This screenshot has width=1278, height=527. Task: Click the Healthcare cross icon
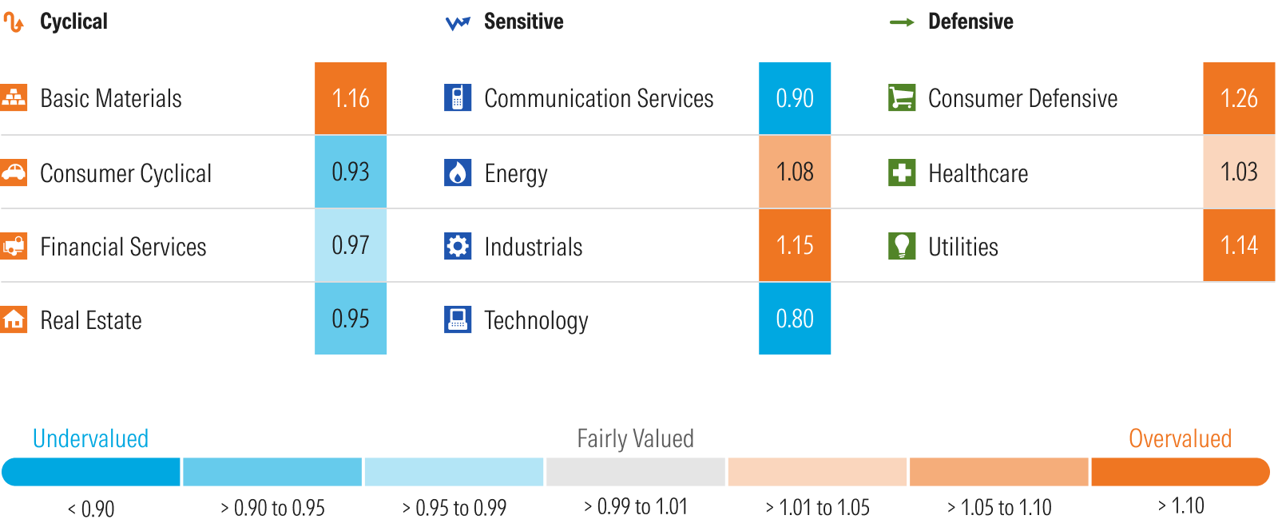point(902,172)
